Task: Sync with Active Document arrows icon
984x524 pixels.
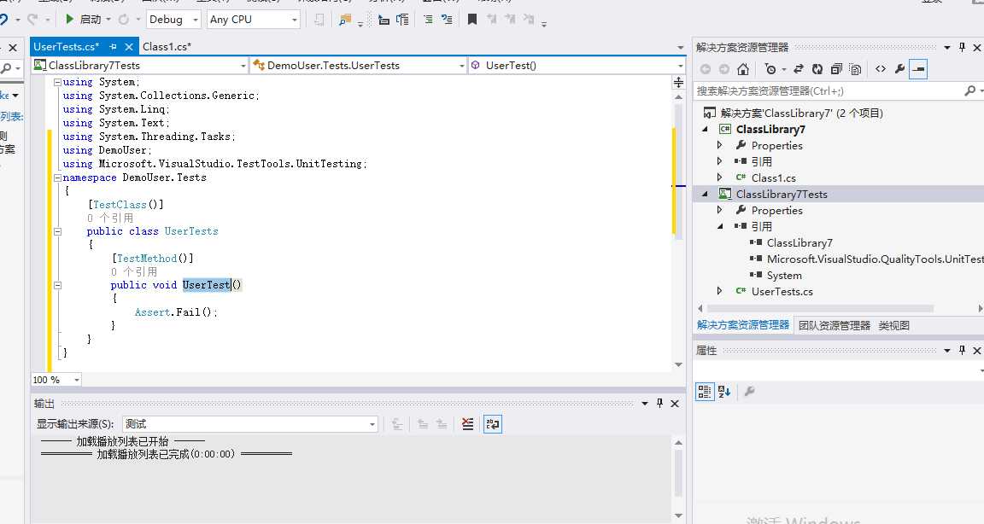Action: pyautogui.click(x=799, y=69)
